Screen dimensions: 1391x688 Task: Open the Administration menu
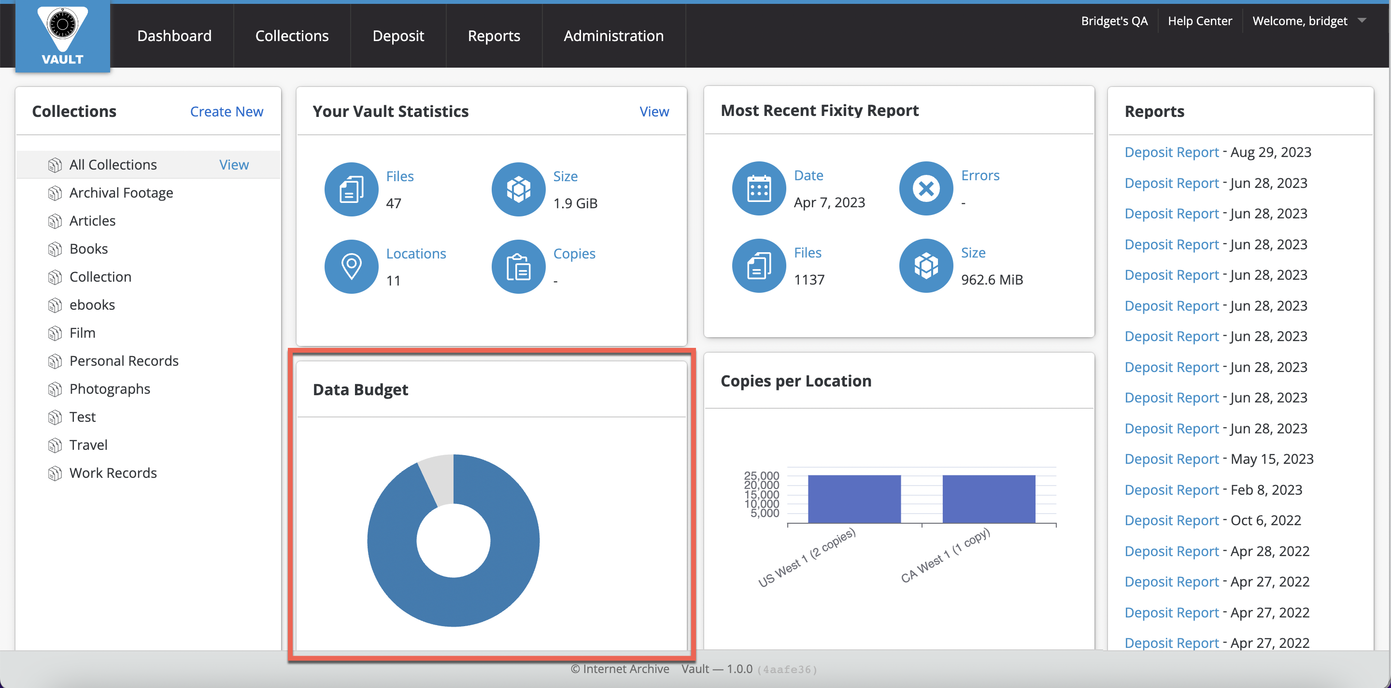[x=613, y=36]
